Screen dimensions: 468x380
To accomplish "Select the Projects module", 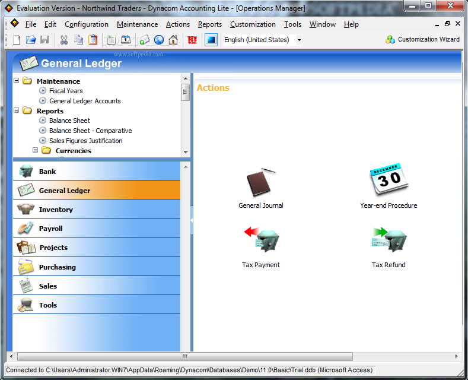I will (97, 248).
